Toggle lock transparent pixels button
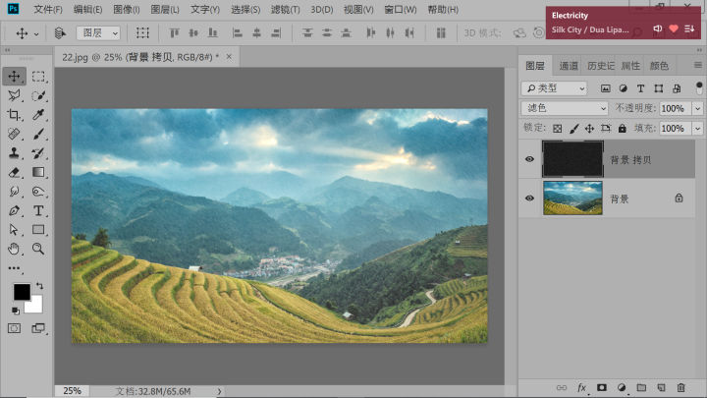Image resolution: width=707 pixels, height=398 pixels. (557, 128)
